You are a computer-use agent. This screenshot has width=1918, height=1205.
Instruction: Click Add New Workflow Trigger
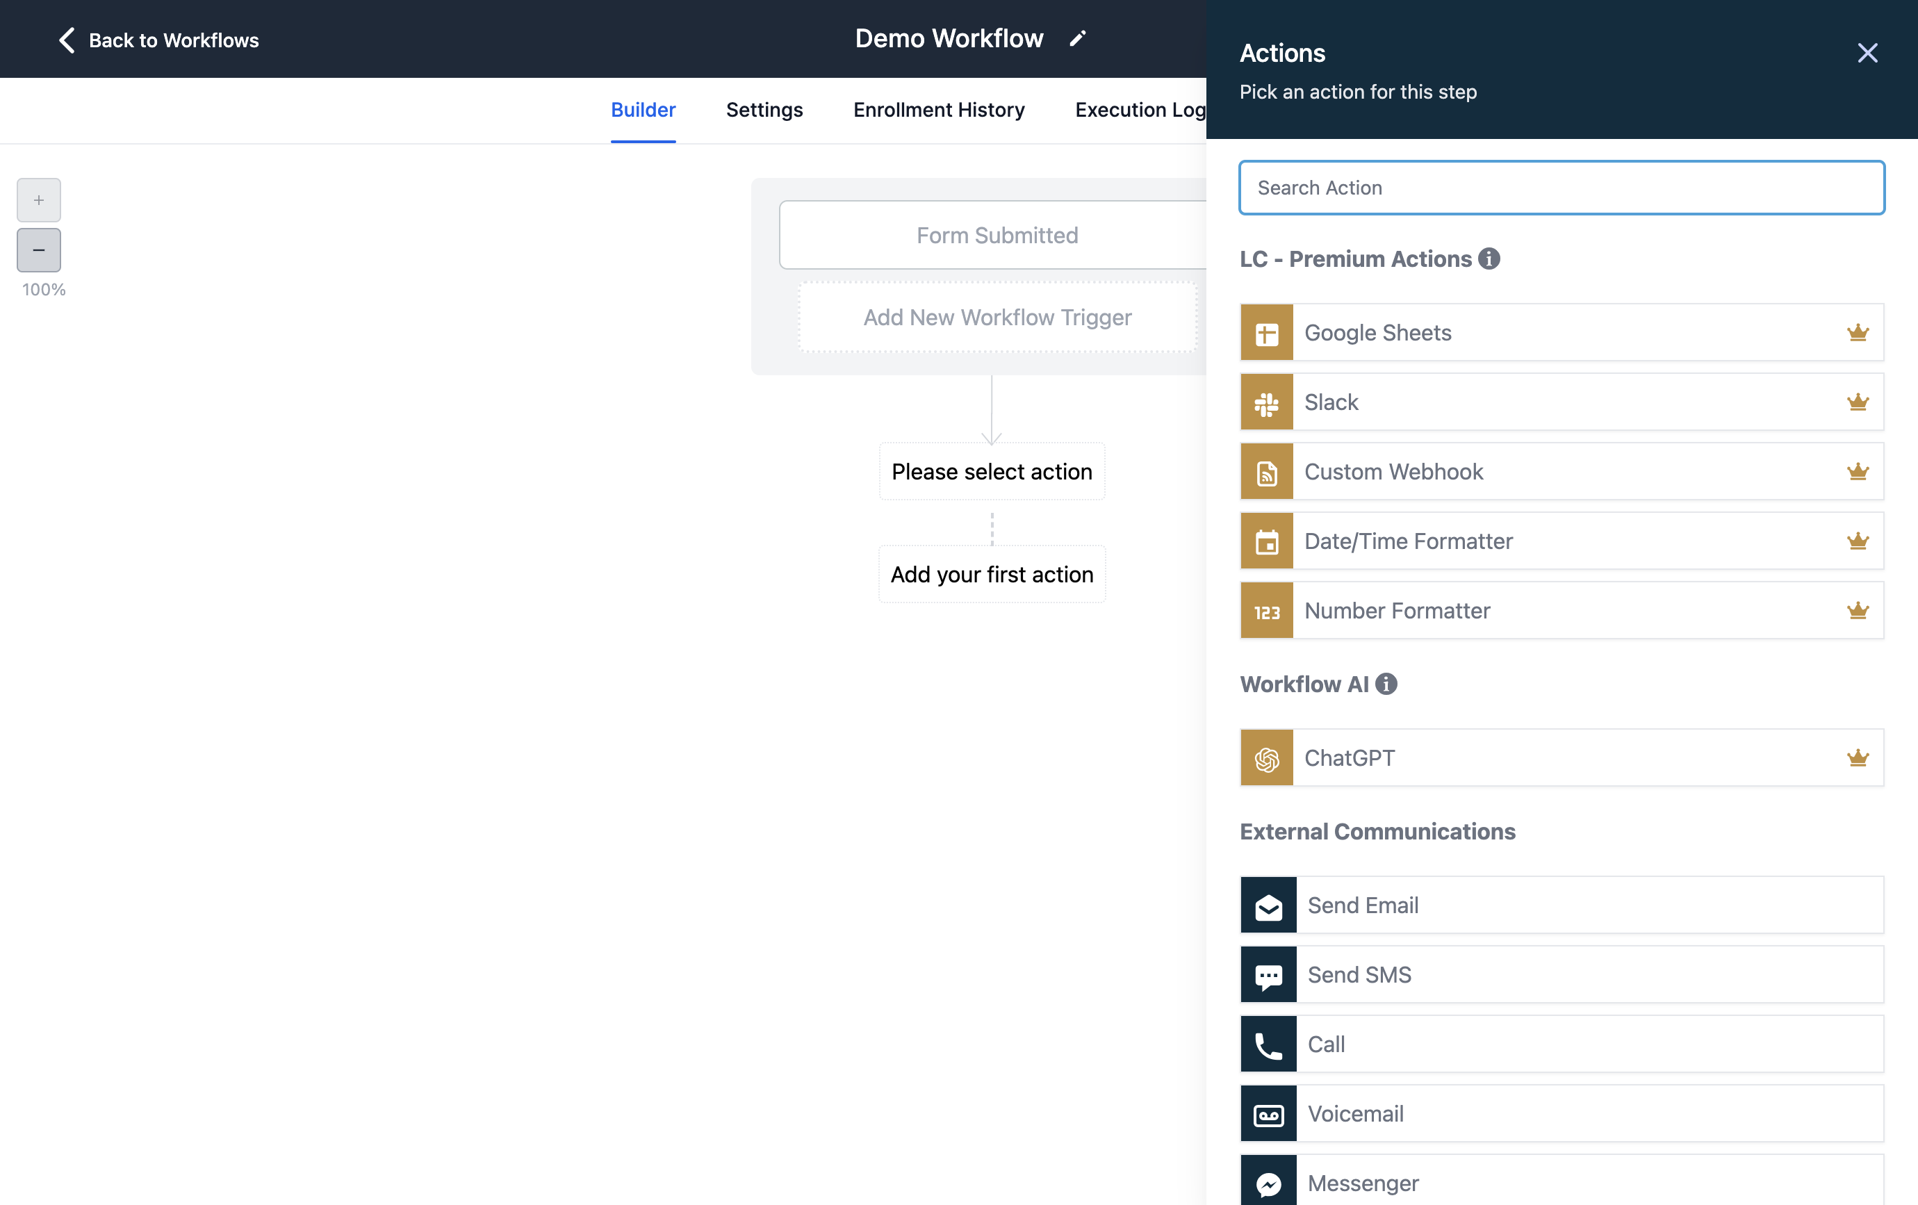(x=997, y=318)
